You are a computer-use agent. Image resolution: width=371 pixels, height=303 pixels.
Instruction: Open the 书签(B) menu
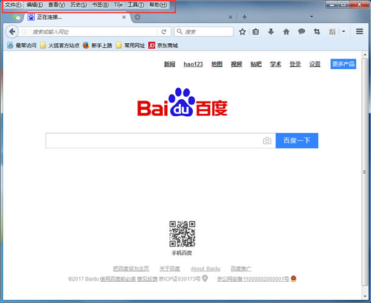[x=100, y=5]
